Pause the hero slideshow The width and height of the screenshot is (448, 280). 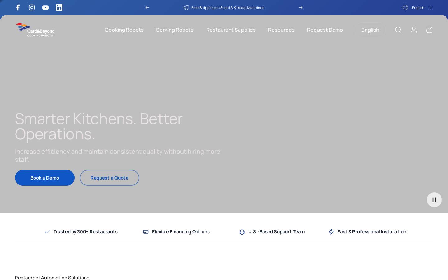[434, 200]
